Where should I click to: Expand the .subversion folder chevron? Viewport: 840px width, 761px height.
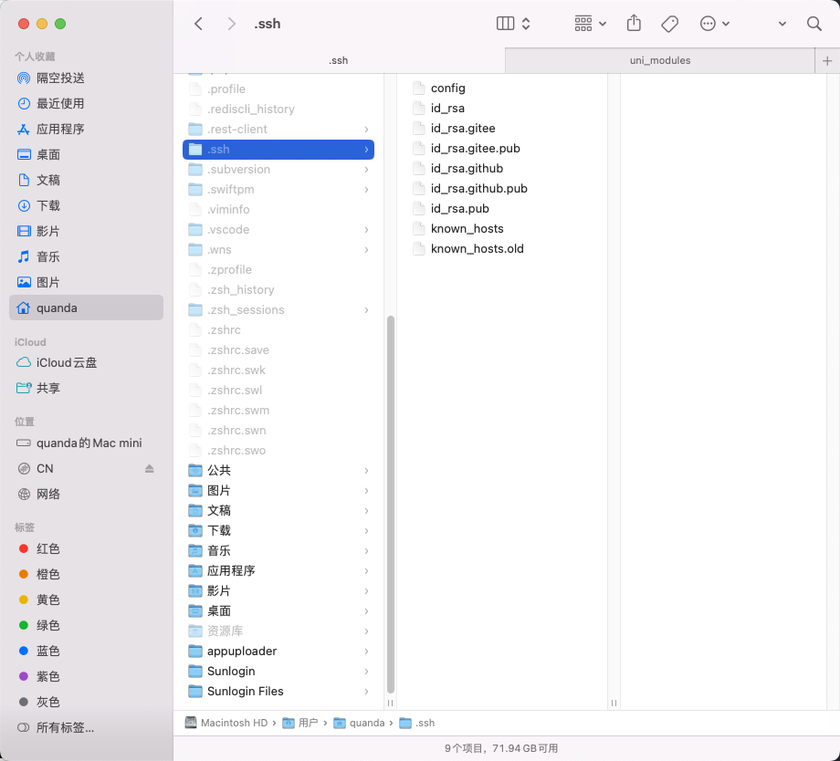click(x=366, y=170)
